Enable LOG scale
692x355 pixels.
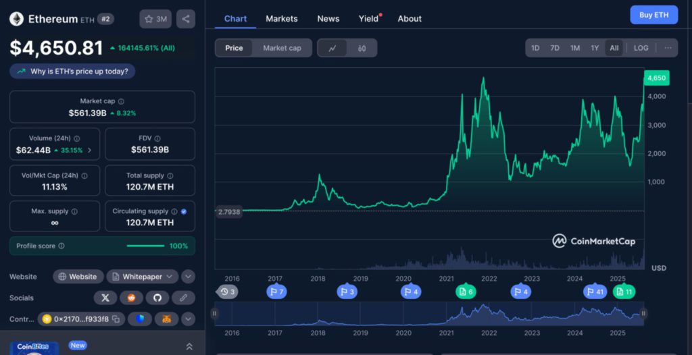pos(641,48)
